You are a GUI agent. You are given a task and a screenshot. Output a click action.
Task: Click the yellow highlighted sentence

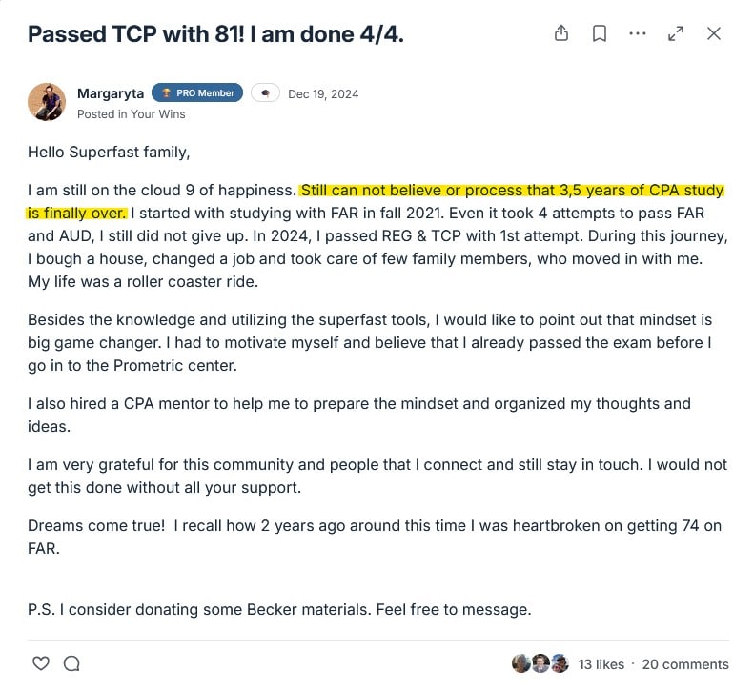[x=512, y=191]
